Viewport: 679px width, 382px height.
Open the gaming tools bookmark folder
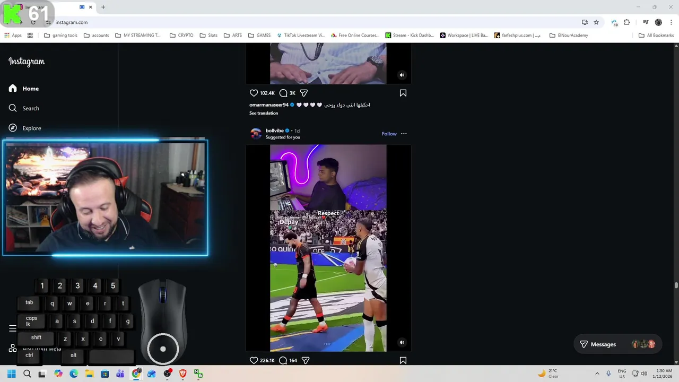pos(61,36)
